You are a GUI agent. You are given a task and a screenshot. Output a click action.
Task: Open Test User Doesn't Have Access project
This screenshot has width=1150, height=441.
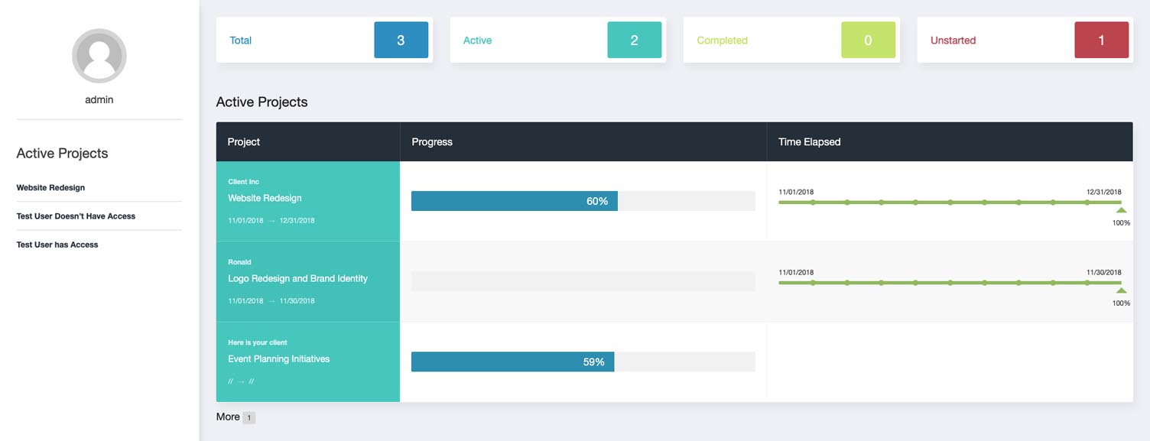[76, 216]
